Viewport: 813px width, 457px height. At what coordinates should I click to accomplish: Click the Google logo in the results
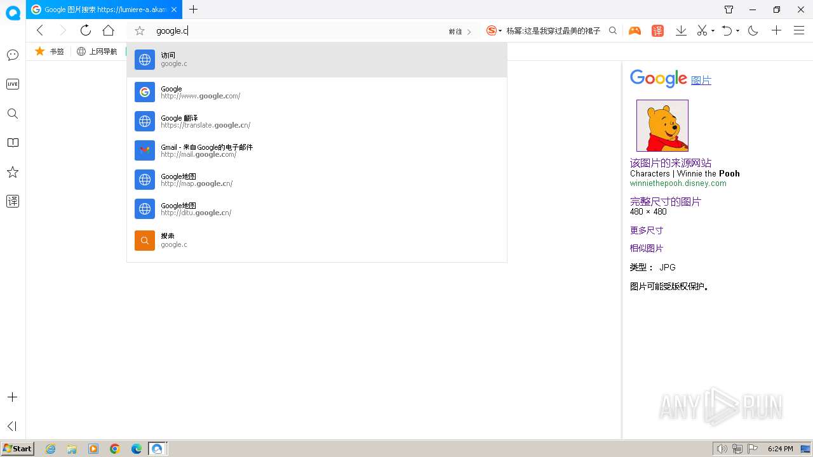[658, 79]
